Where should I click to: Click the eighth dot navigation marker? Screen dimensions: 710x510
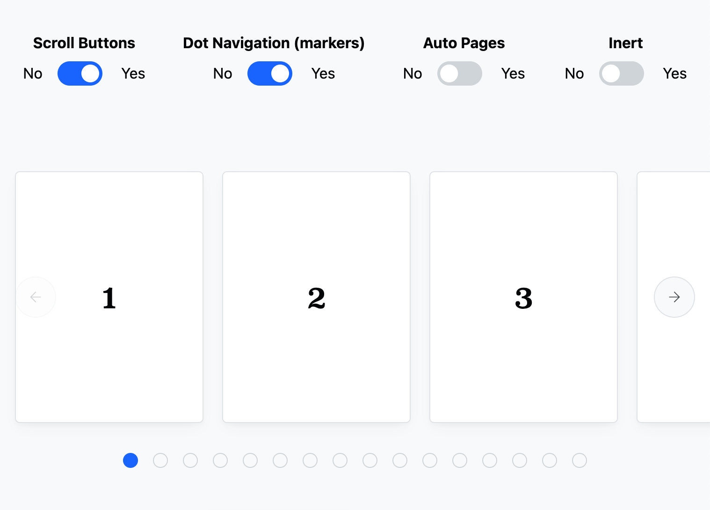pyautogui.click(x=340, y=460)
